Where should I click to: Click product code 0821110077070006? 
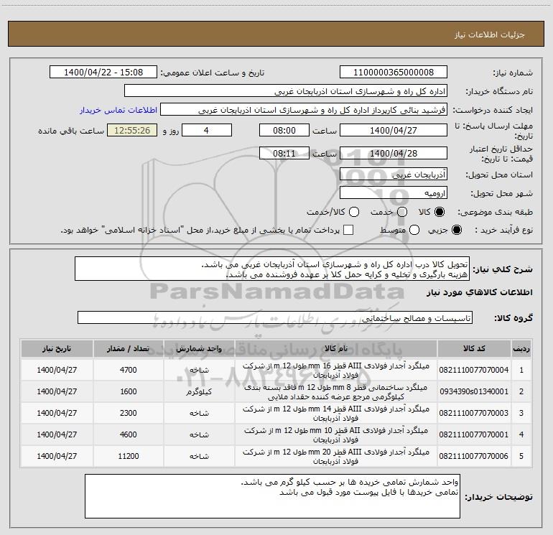tap(474, 456)
